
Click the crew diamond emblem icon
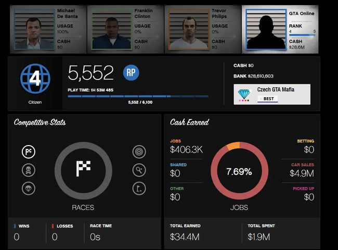tap(244, 93)
